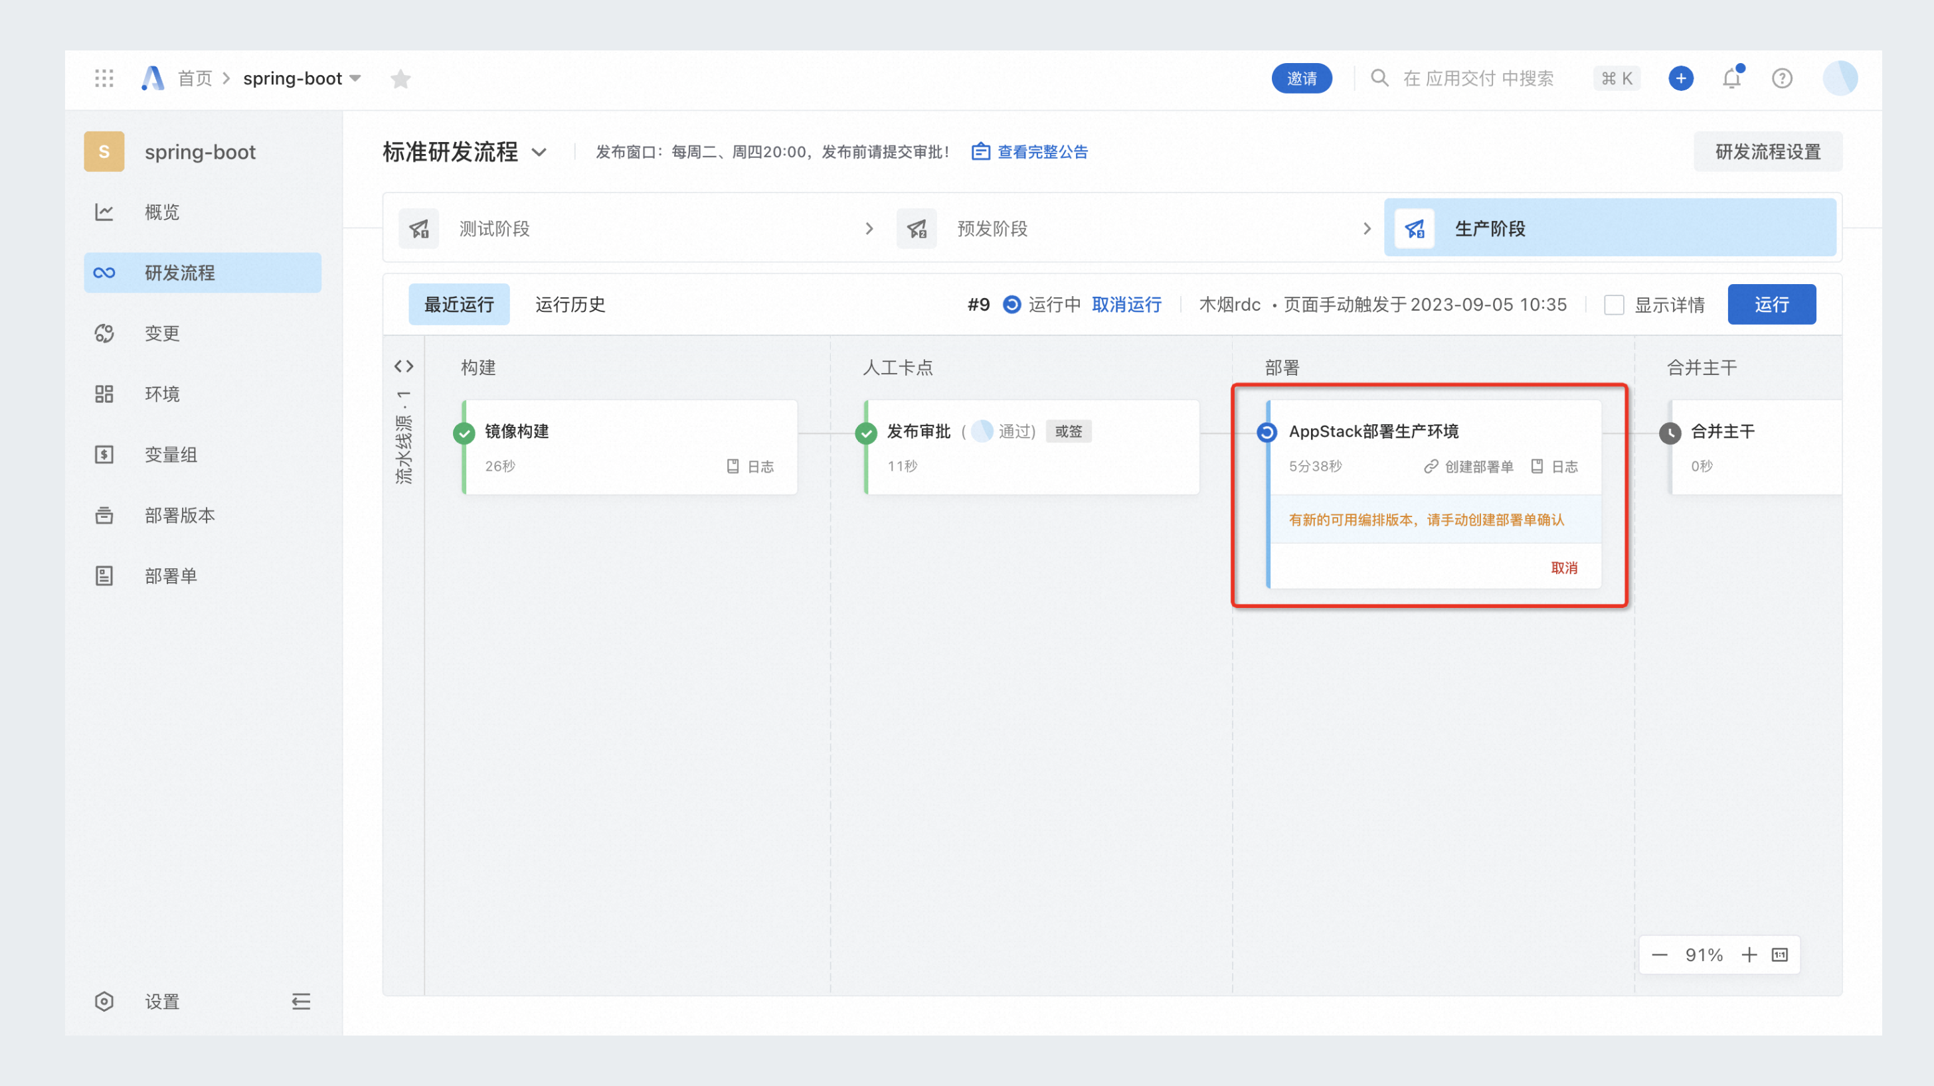Viewport: 1934px width, 1086px height.
Task: Click the announcement icon beside 查看完整公告
Action: [x=980, y=151]
